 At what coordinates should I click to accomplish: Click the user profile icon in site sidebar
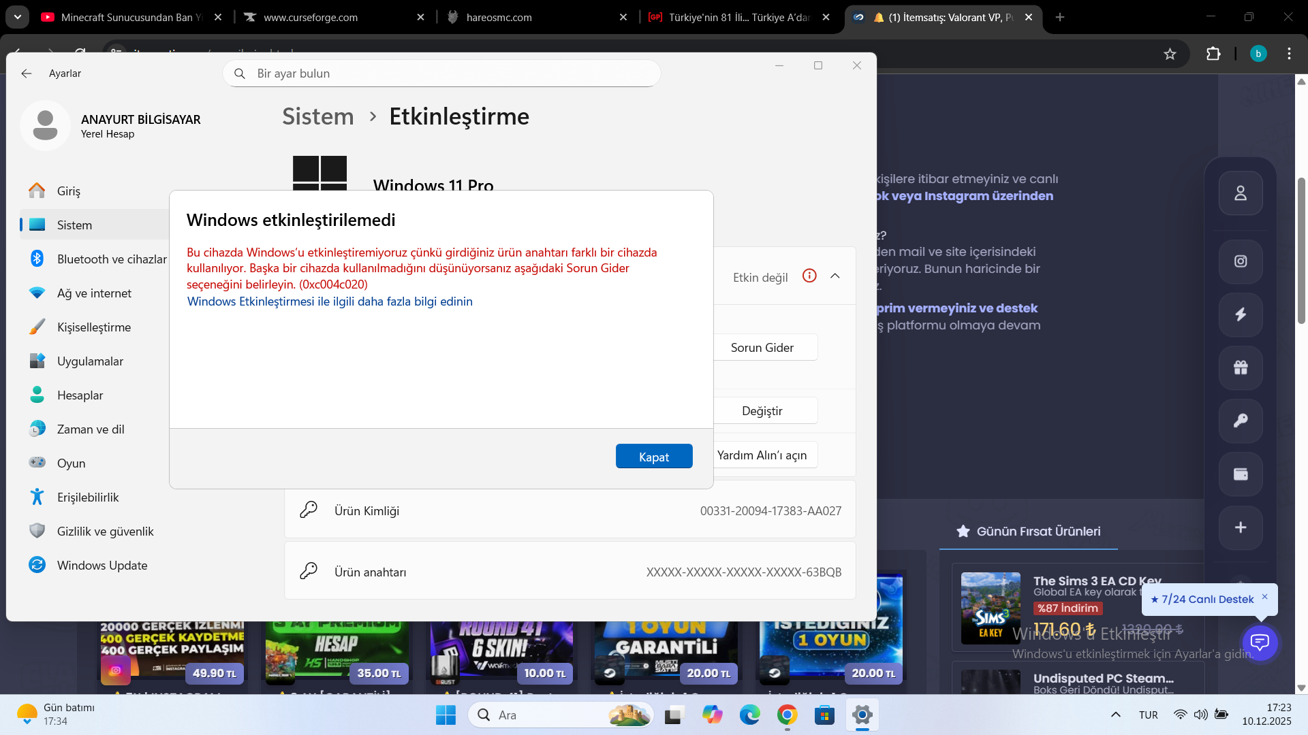coord(1241,193)
